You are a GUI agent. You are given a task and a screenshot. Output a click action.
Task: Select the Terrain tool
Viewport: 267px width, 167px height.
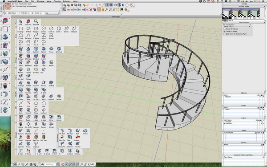click(85, 131)
